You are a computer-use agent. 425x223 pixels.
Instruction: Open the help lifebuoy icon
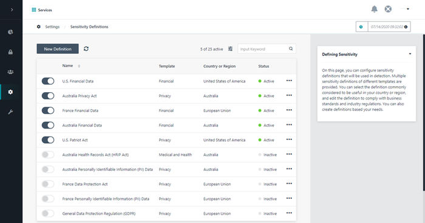388,9
